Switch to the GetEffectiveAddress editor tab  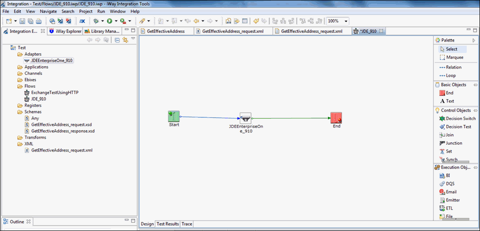pos(166,31)
